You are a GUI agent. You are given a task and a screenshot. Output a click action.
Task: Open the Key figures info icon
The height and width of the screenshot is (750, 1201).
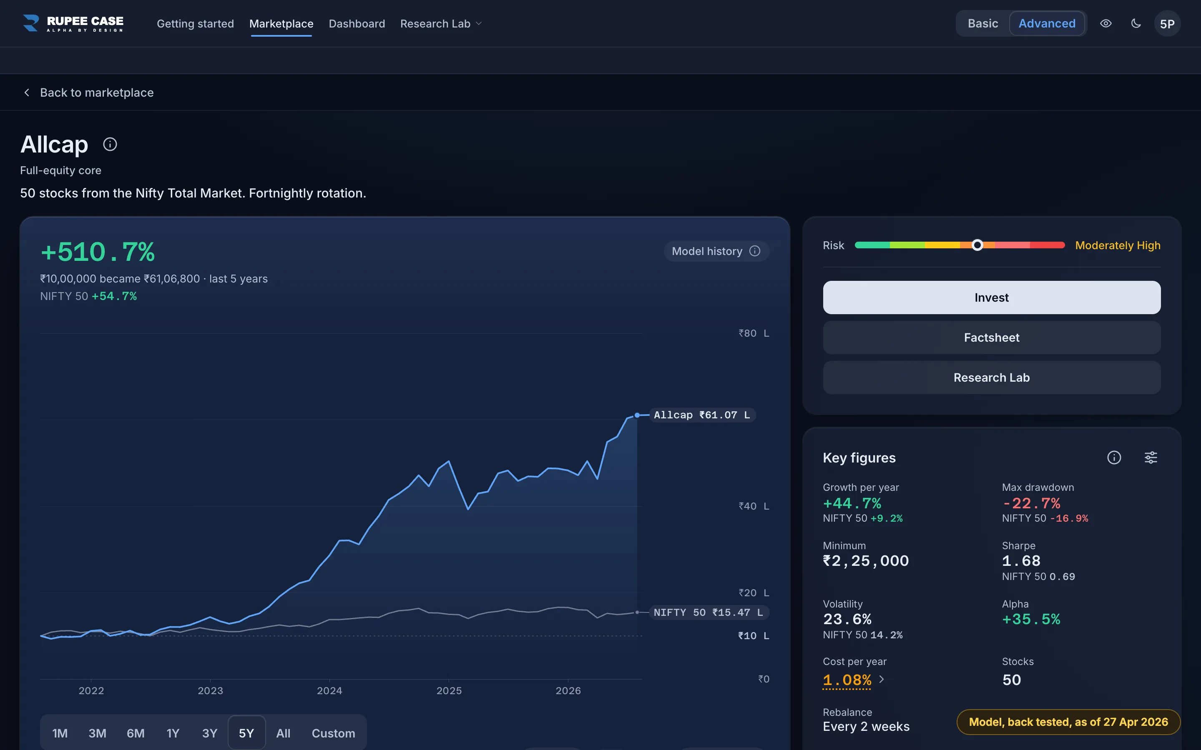click(x=1114, y=457)
